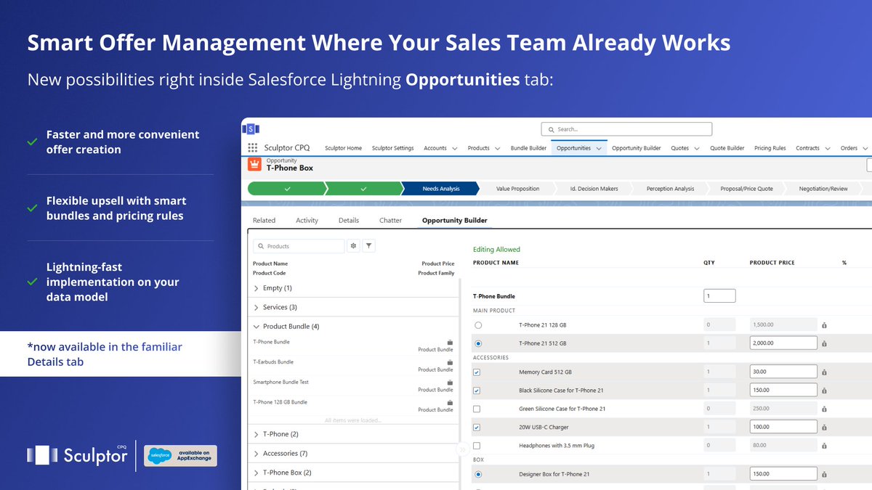Viewport: 872px width, 490px height.
Task: Expand the Services (3) product group
Action: pyautogui.click(x=257, y=307)
